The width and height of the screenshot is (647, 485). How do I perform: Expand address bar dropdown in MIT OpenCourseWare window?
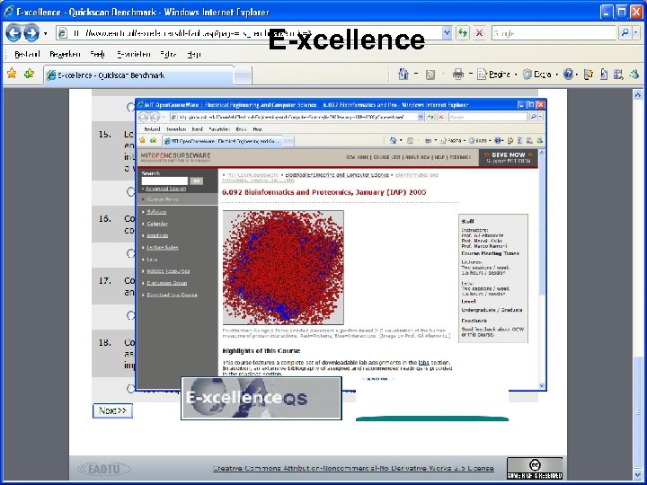[421, 117]
